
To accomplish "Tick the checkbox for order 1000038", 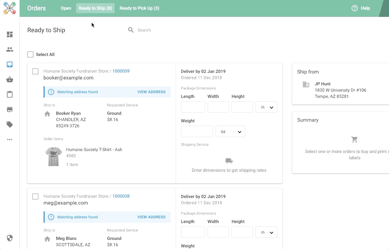I will 35,196.
